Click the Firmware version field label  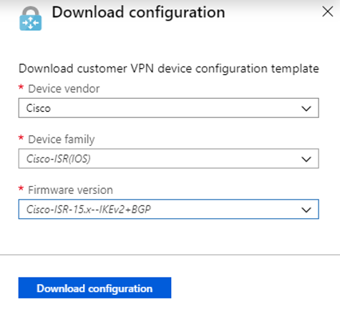pos(70,190)
